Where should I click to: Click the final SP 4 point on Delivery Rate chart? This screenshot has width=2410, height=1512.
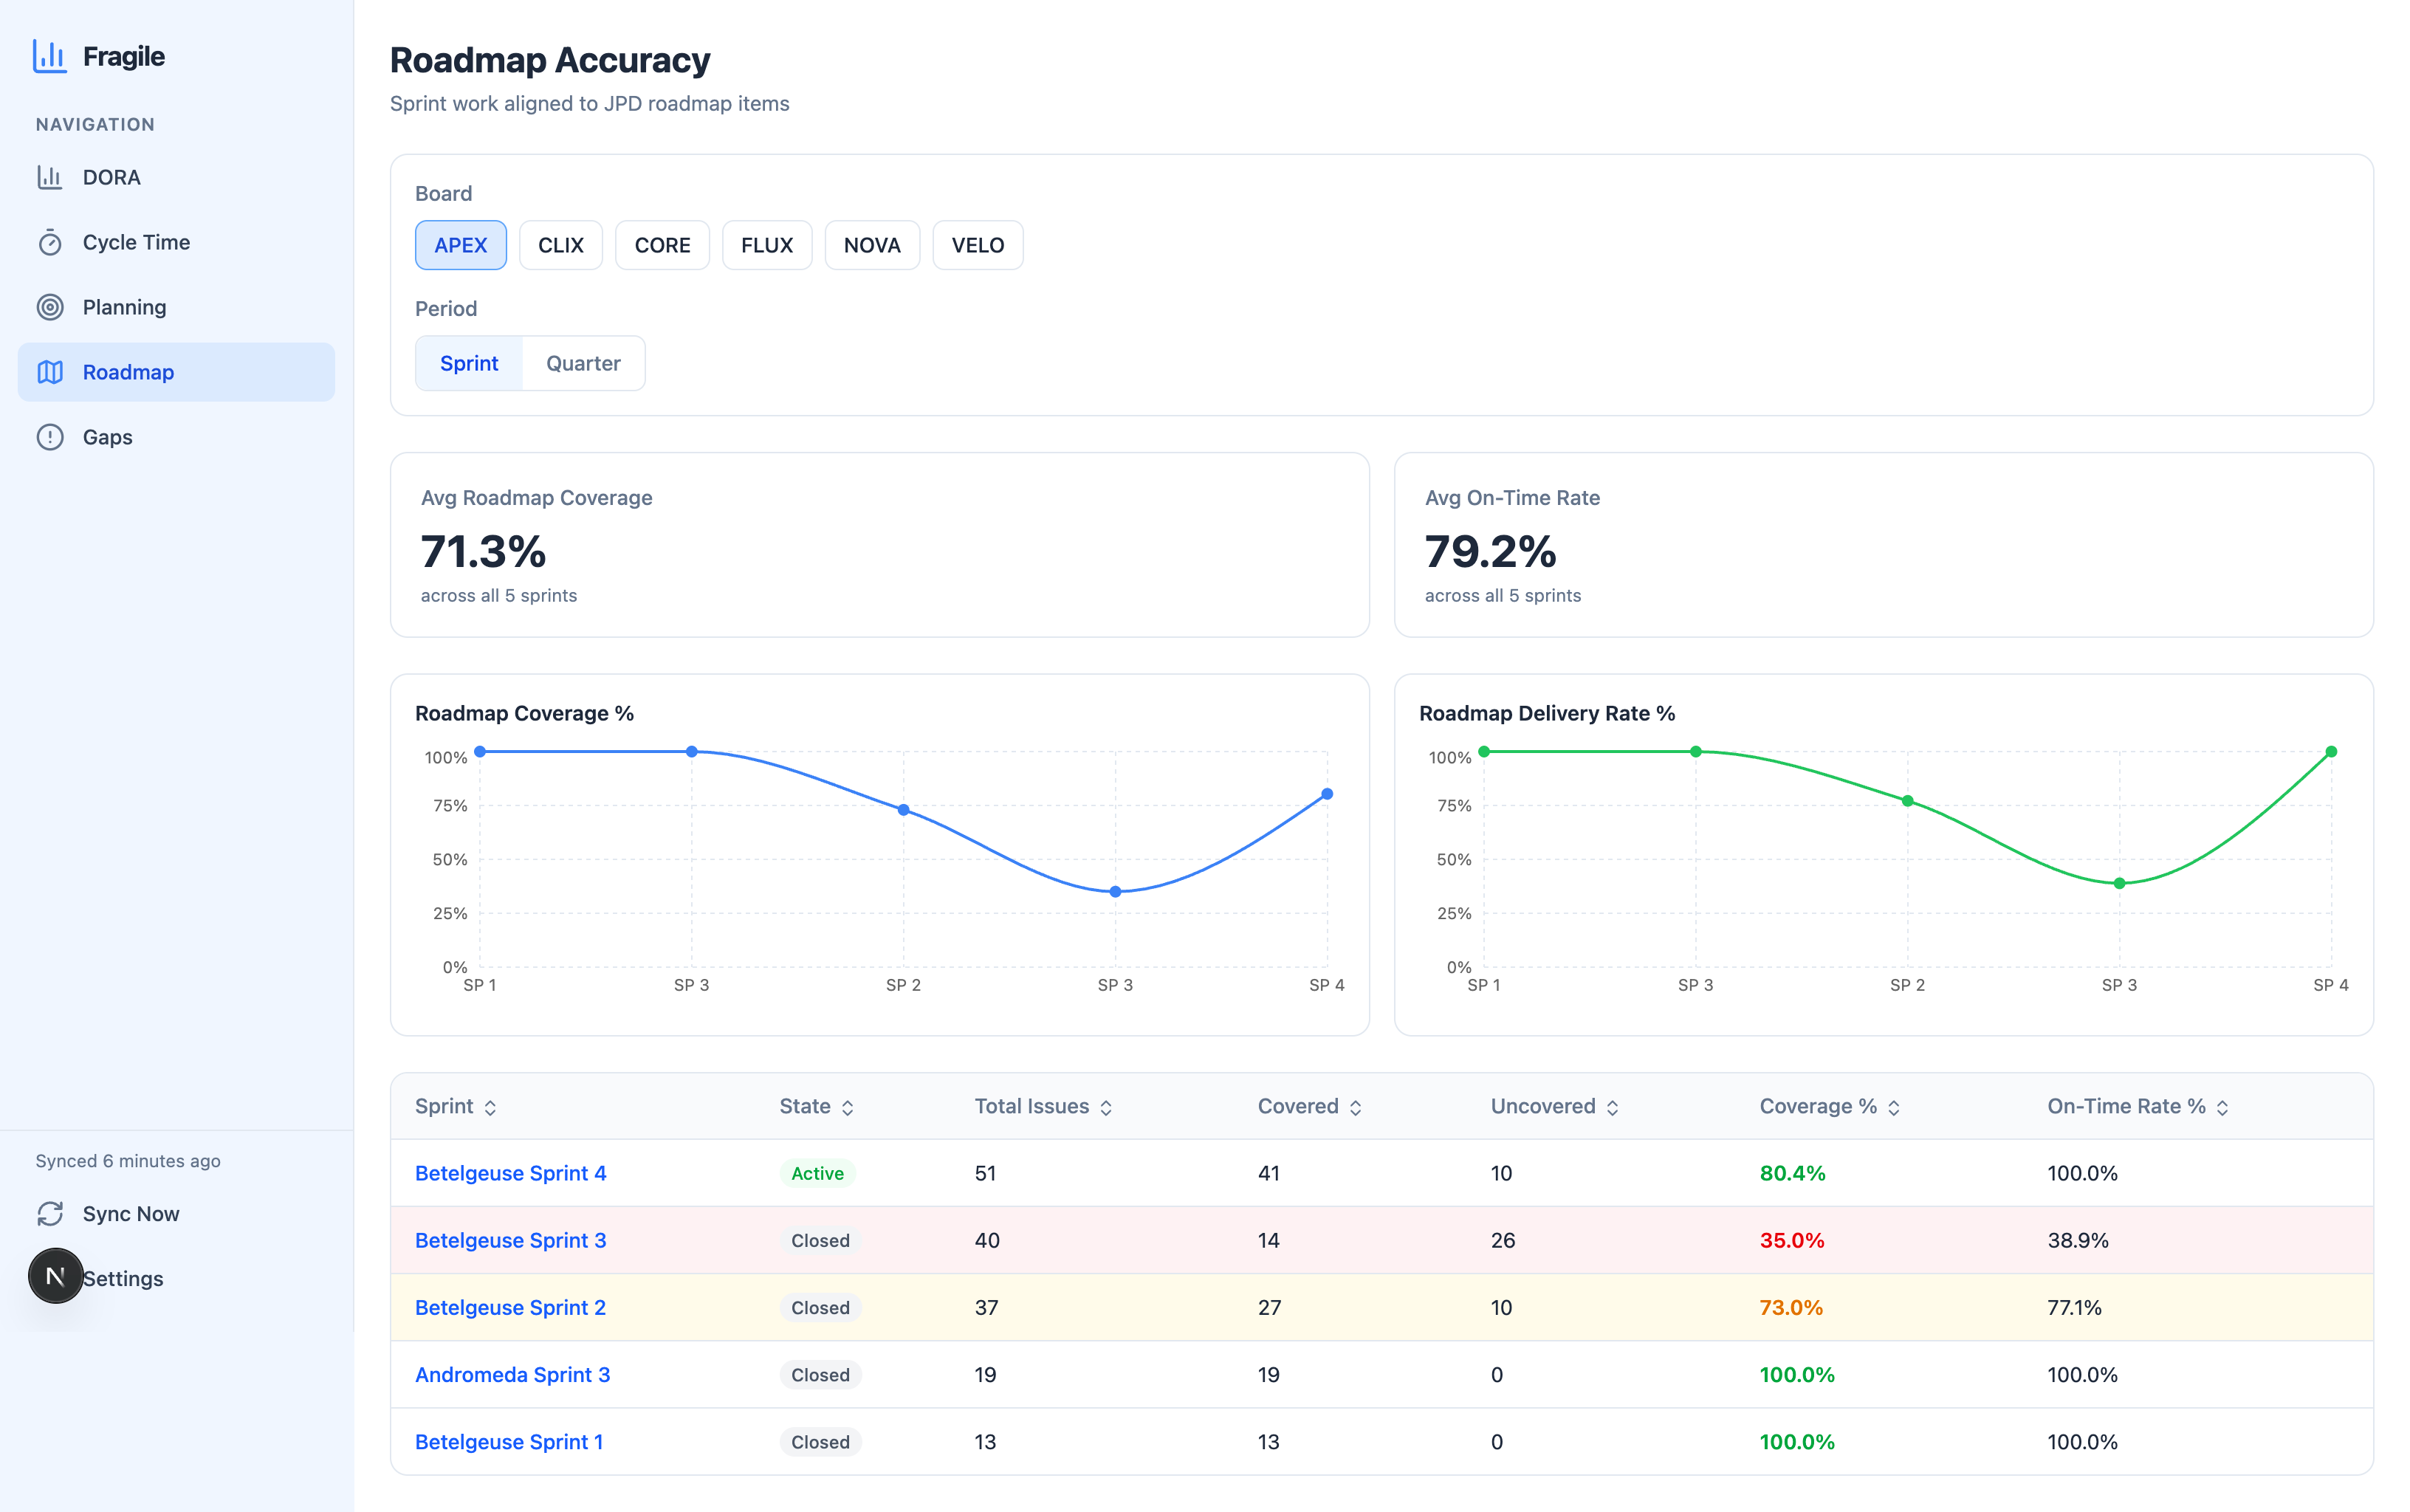tap(2331, 751)
